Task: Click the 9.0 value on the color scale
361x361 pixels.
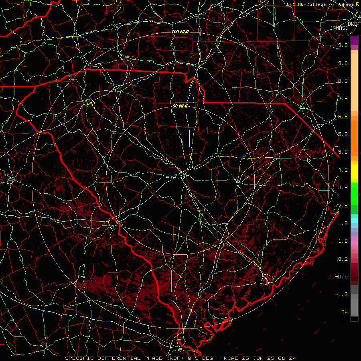Action: tap(343, 63)
